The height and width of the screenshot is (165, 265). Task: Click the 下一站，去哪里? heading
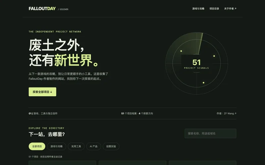click(x=47, y=134)
